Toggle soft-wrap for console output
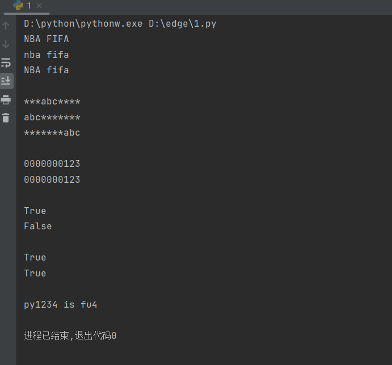The width and height of the screenshot is (392, 365). point(6,62)
